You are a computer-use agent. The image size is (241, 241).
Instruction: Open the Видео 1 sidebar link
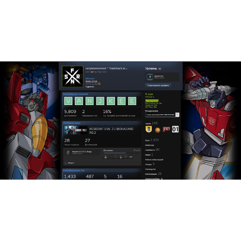coord(149,155)
